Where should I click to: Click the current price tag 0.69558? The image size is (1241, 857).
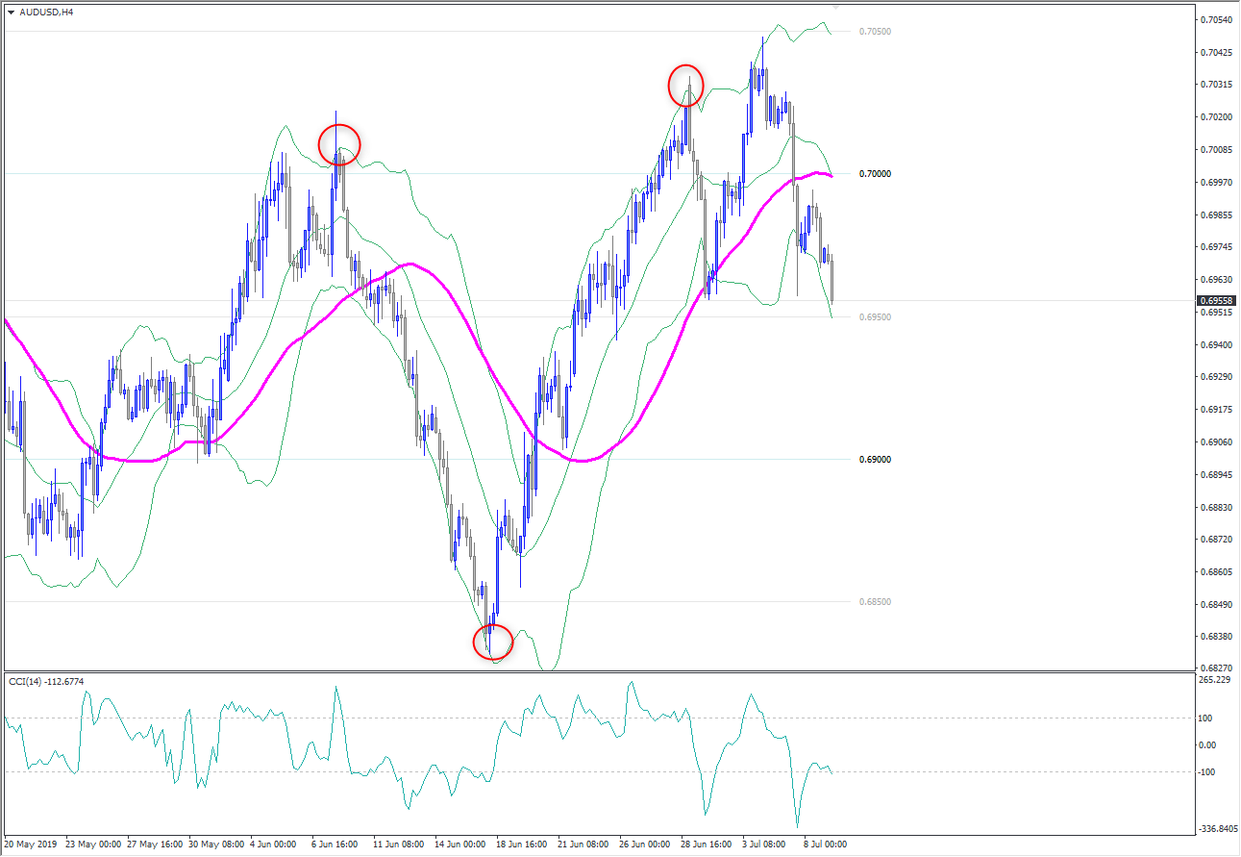point(1216,301)
